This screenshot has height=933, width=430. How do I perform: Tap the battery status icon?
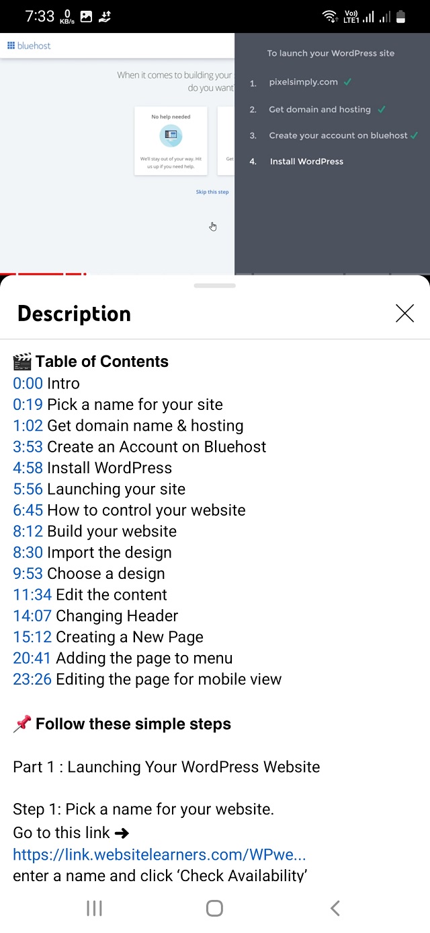(x=401, y=17)
